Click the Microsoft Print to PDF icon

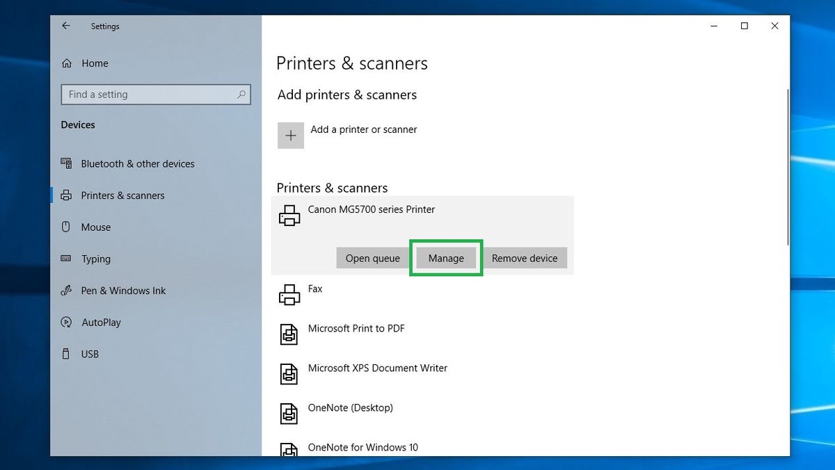[x=289, y=334]
